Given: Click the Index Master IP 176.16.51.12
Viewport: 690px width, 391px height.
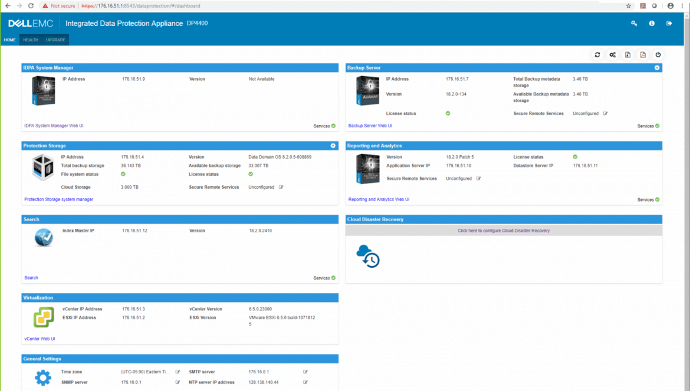Looking at the screenshot, I should (x=134, y=231).
